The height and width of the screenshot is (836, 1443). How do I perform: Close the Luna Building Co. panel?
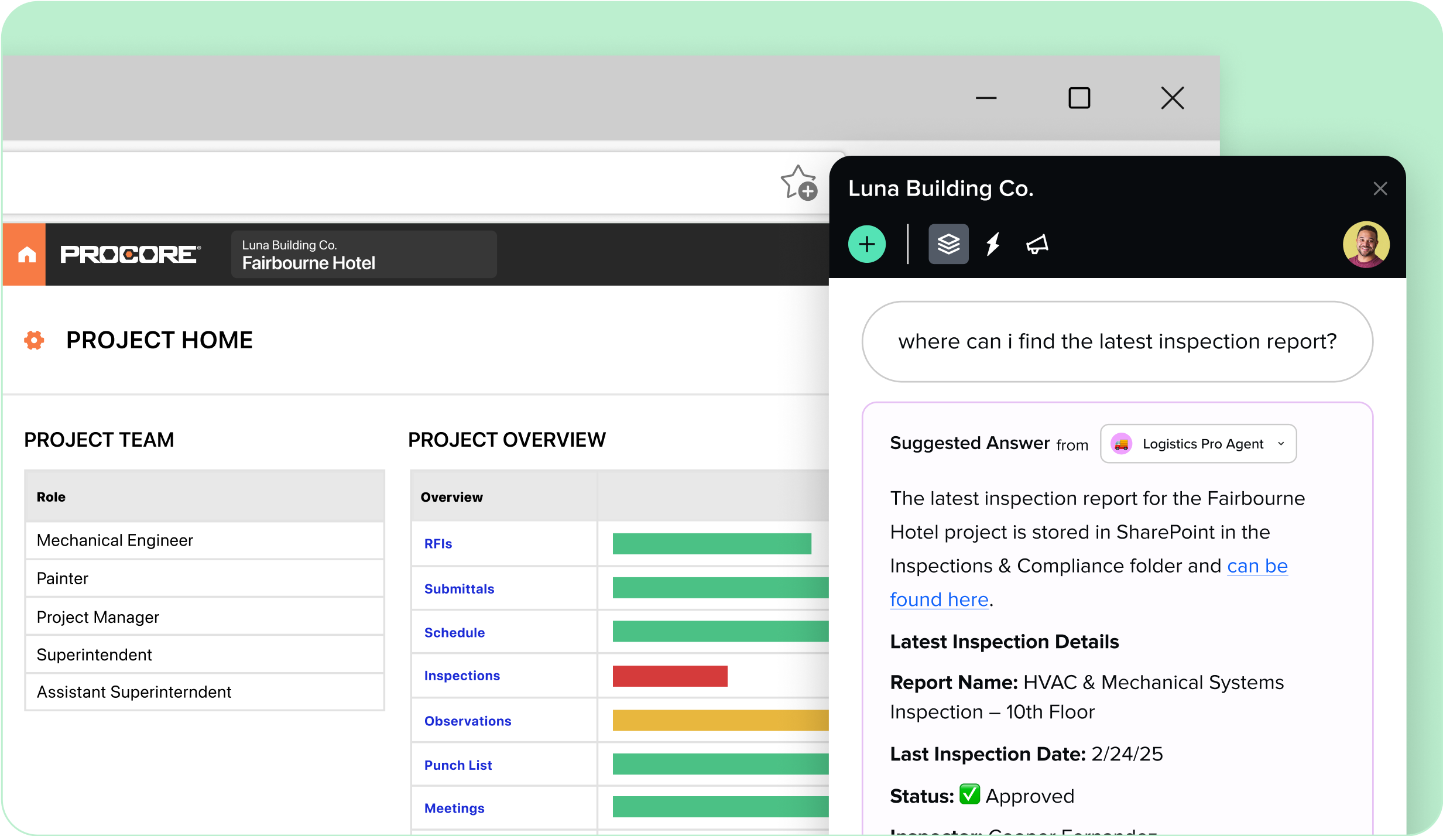1380,189
